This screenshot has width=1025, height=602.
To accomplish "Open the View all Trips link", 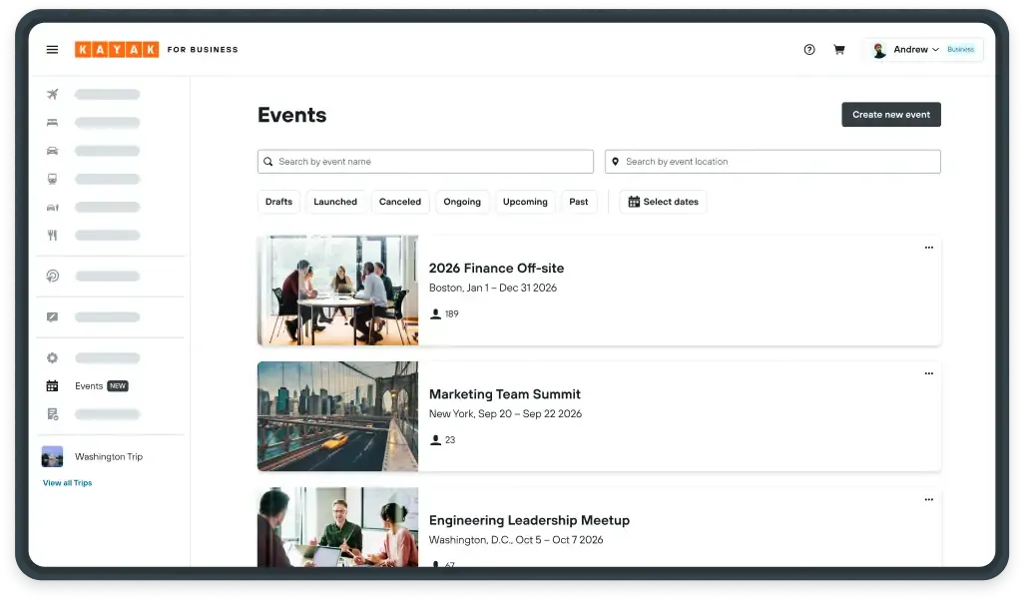I will [67, 482].
